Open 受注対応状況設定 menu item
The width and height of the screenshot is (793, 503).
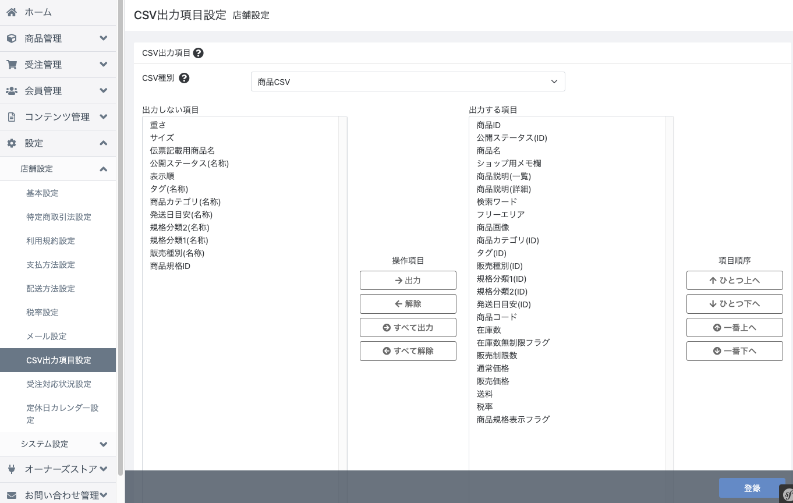click(x=58, y=384)
